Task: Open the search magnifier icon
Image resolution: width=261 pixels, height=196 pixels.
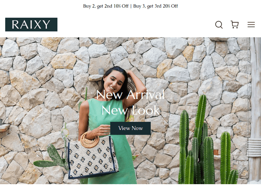Action: pyautogui.click(x=219, y=25)
